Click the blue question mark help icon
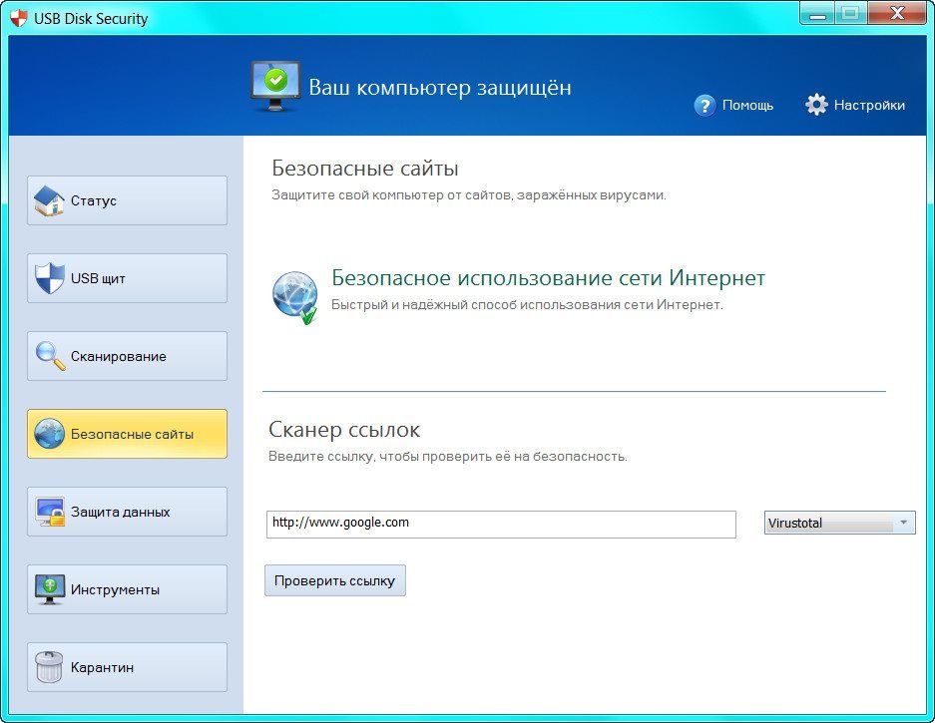 click(704, 106)
